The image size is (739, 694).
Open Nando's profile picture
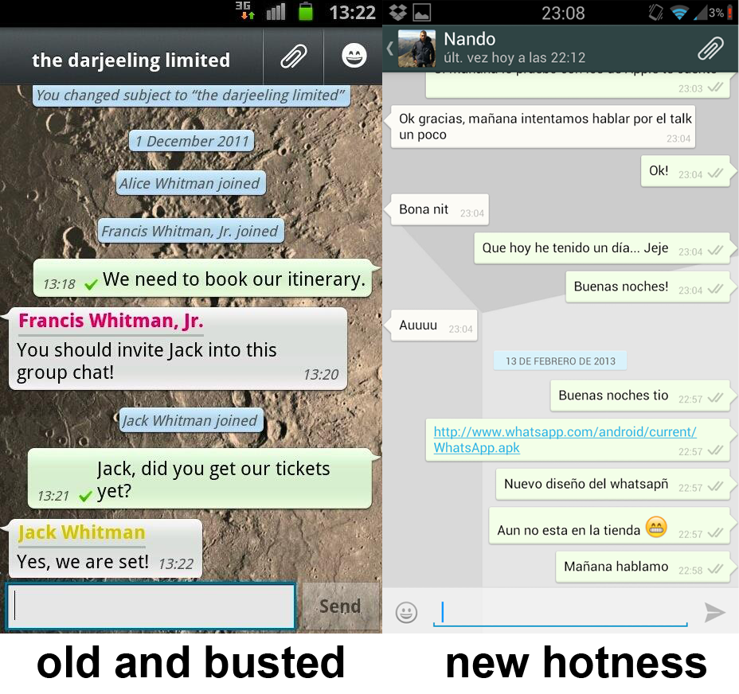pyautogui.click(x=416, y=49)
